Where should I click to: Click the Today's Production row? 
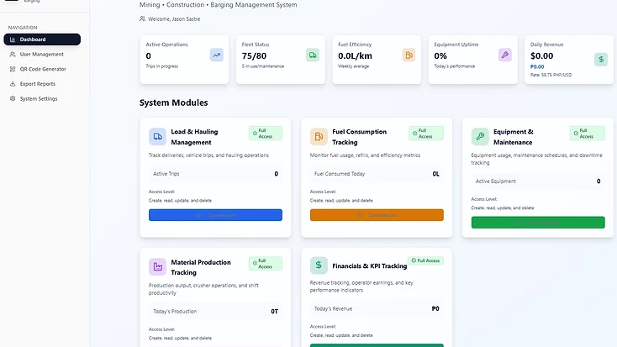215,312
